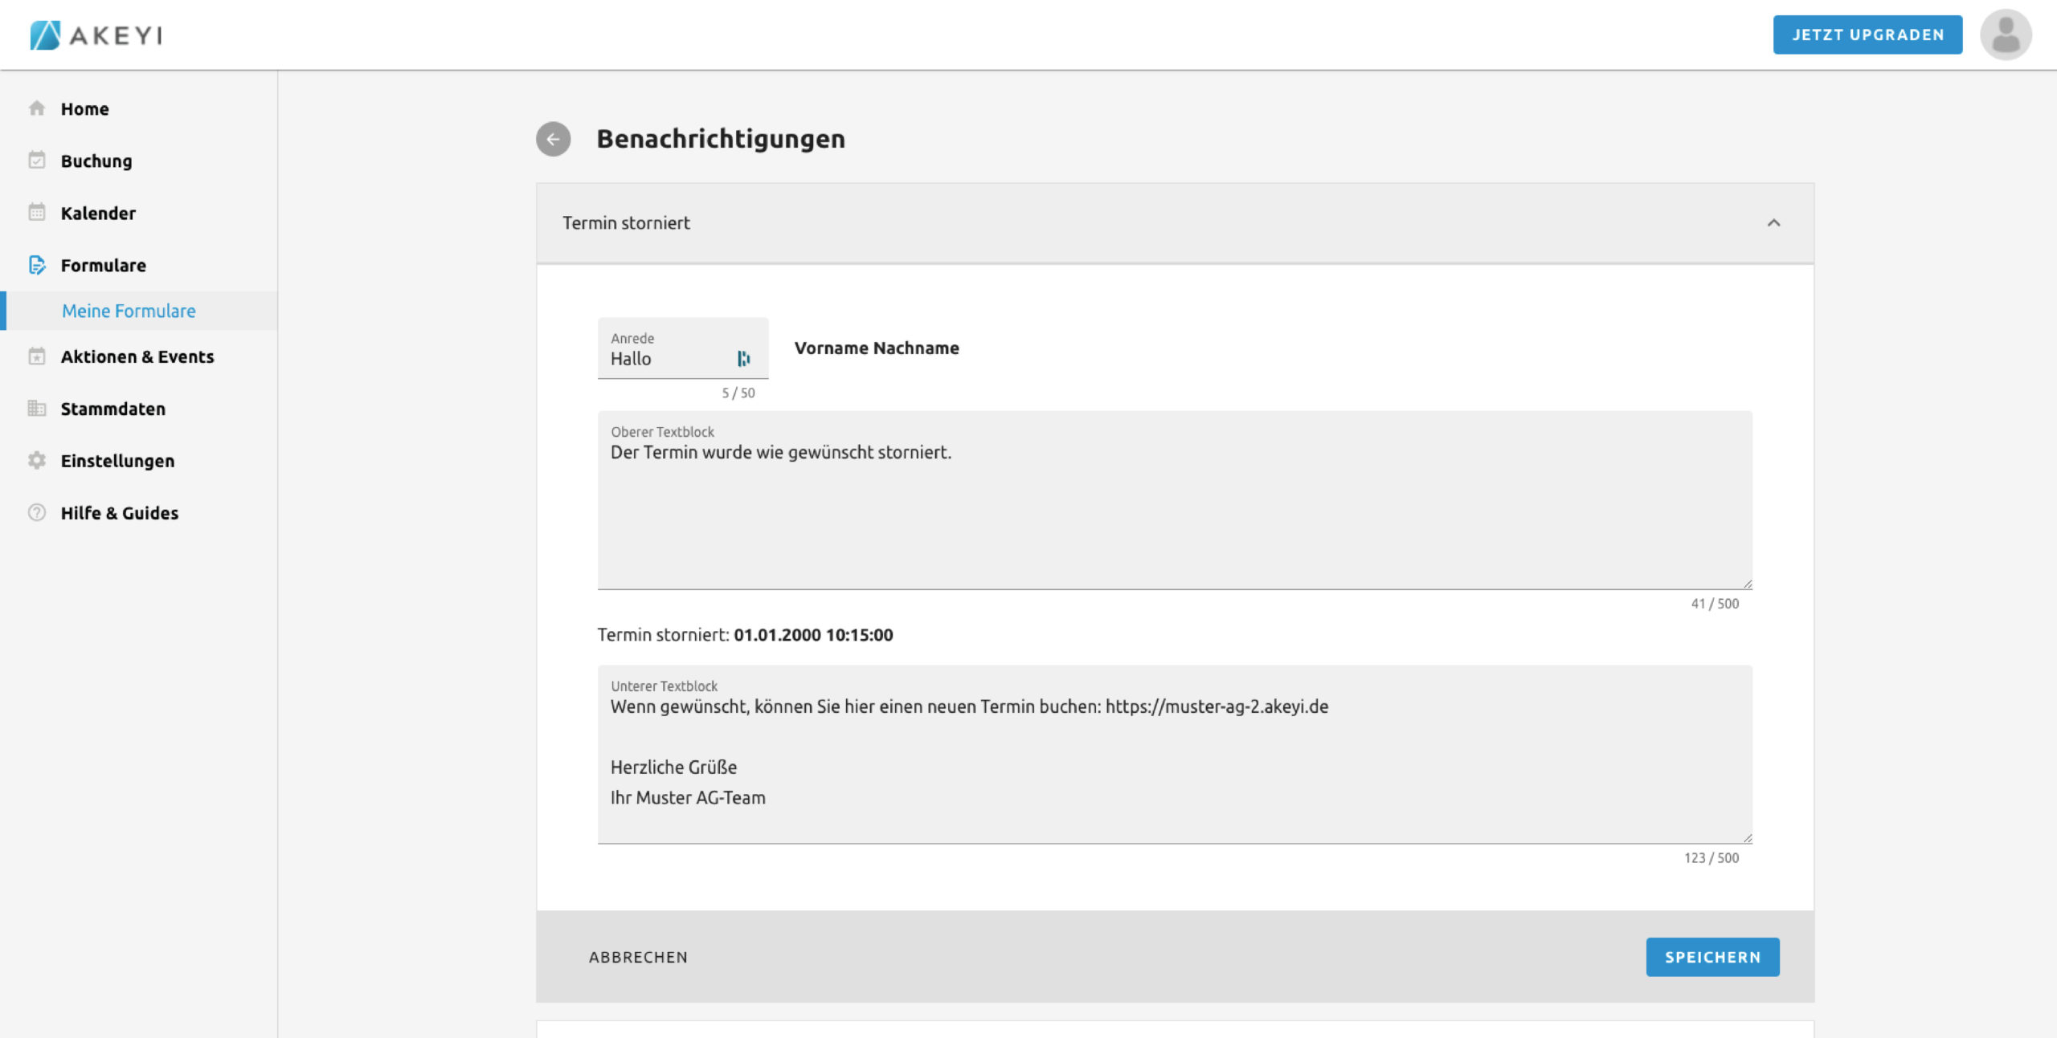Image resolution: width=2057 pixels, height=1038 pixels.
Task: Collapse the Termin storniert section chevron
Action: [1773, 223]
